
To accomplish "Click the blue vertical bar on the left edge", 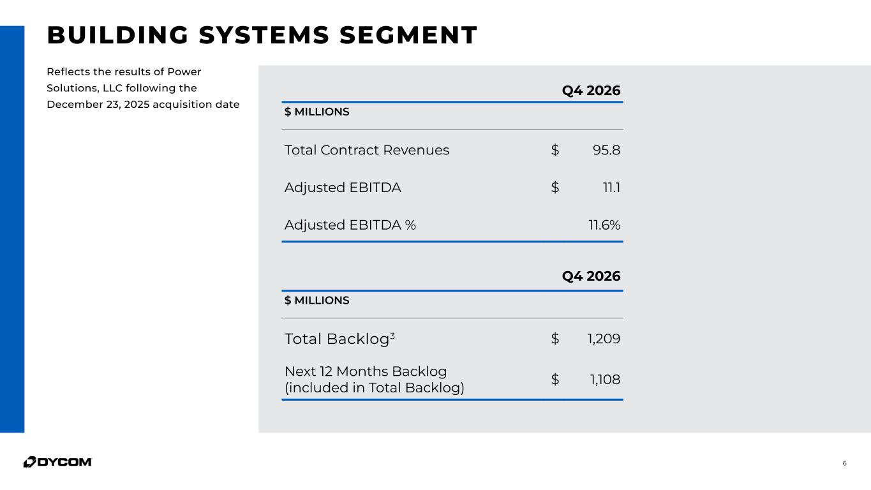I will pos(12,229).
